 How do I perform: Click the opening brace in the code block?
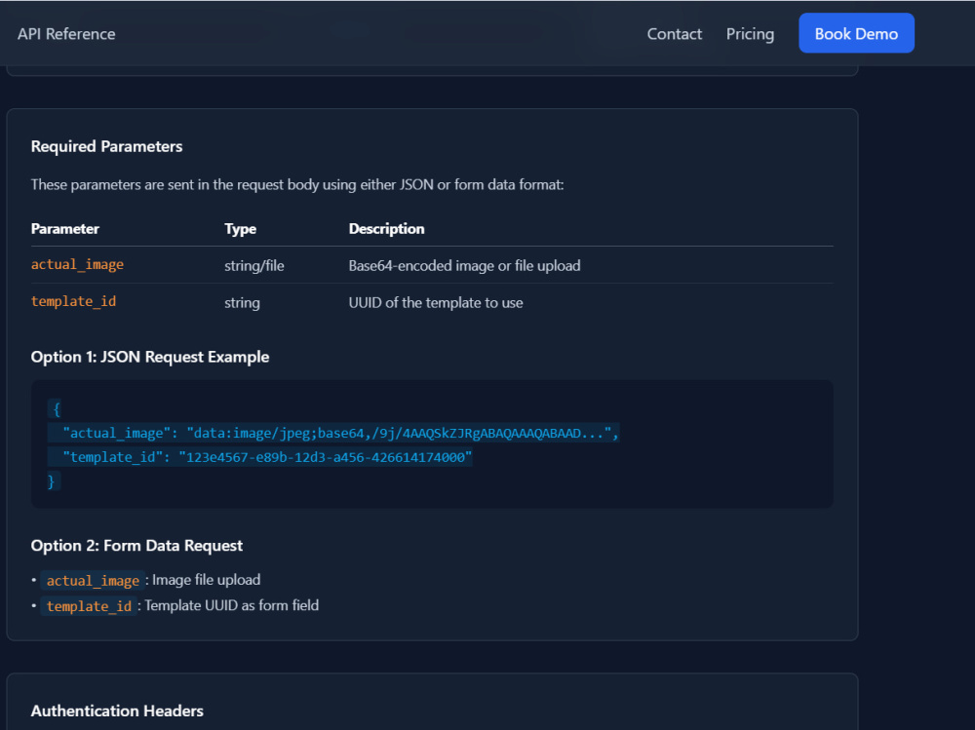(x=56, y=409)
